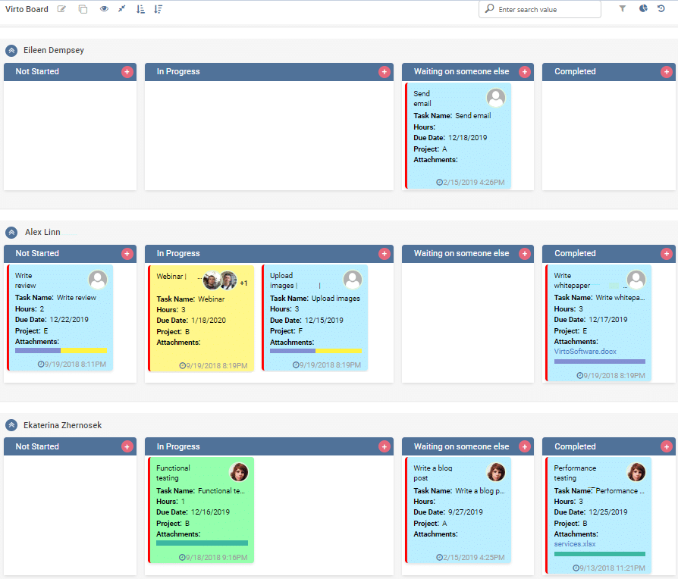The image size is (678, 579).
Task: Add task to Alex Linn Completed column
Action: click(667, 254)
